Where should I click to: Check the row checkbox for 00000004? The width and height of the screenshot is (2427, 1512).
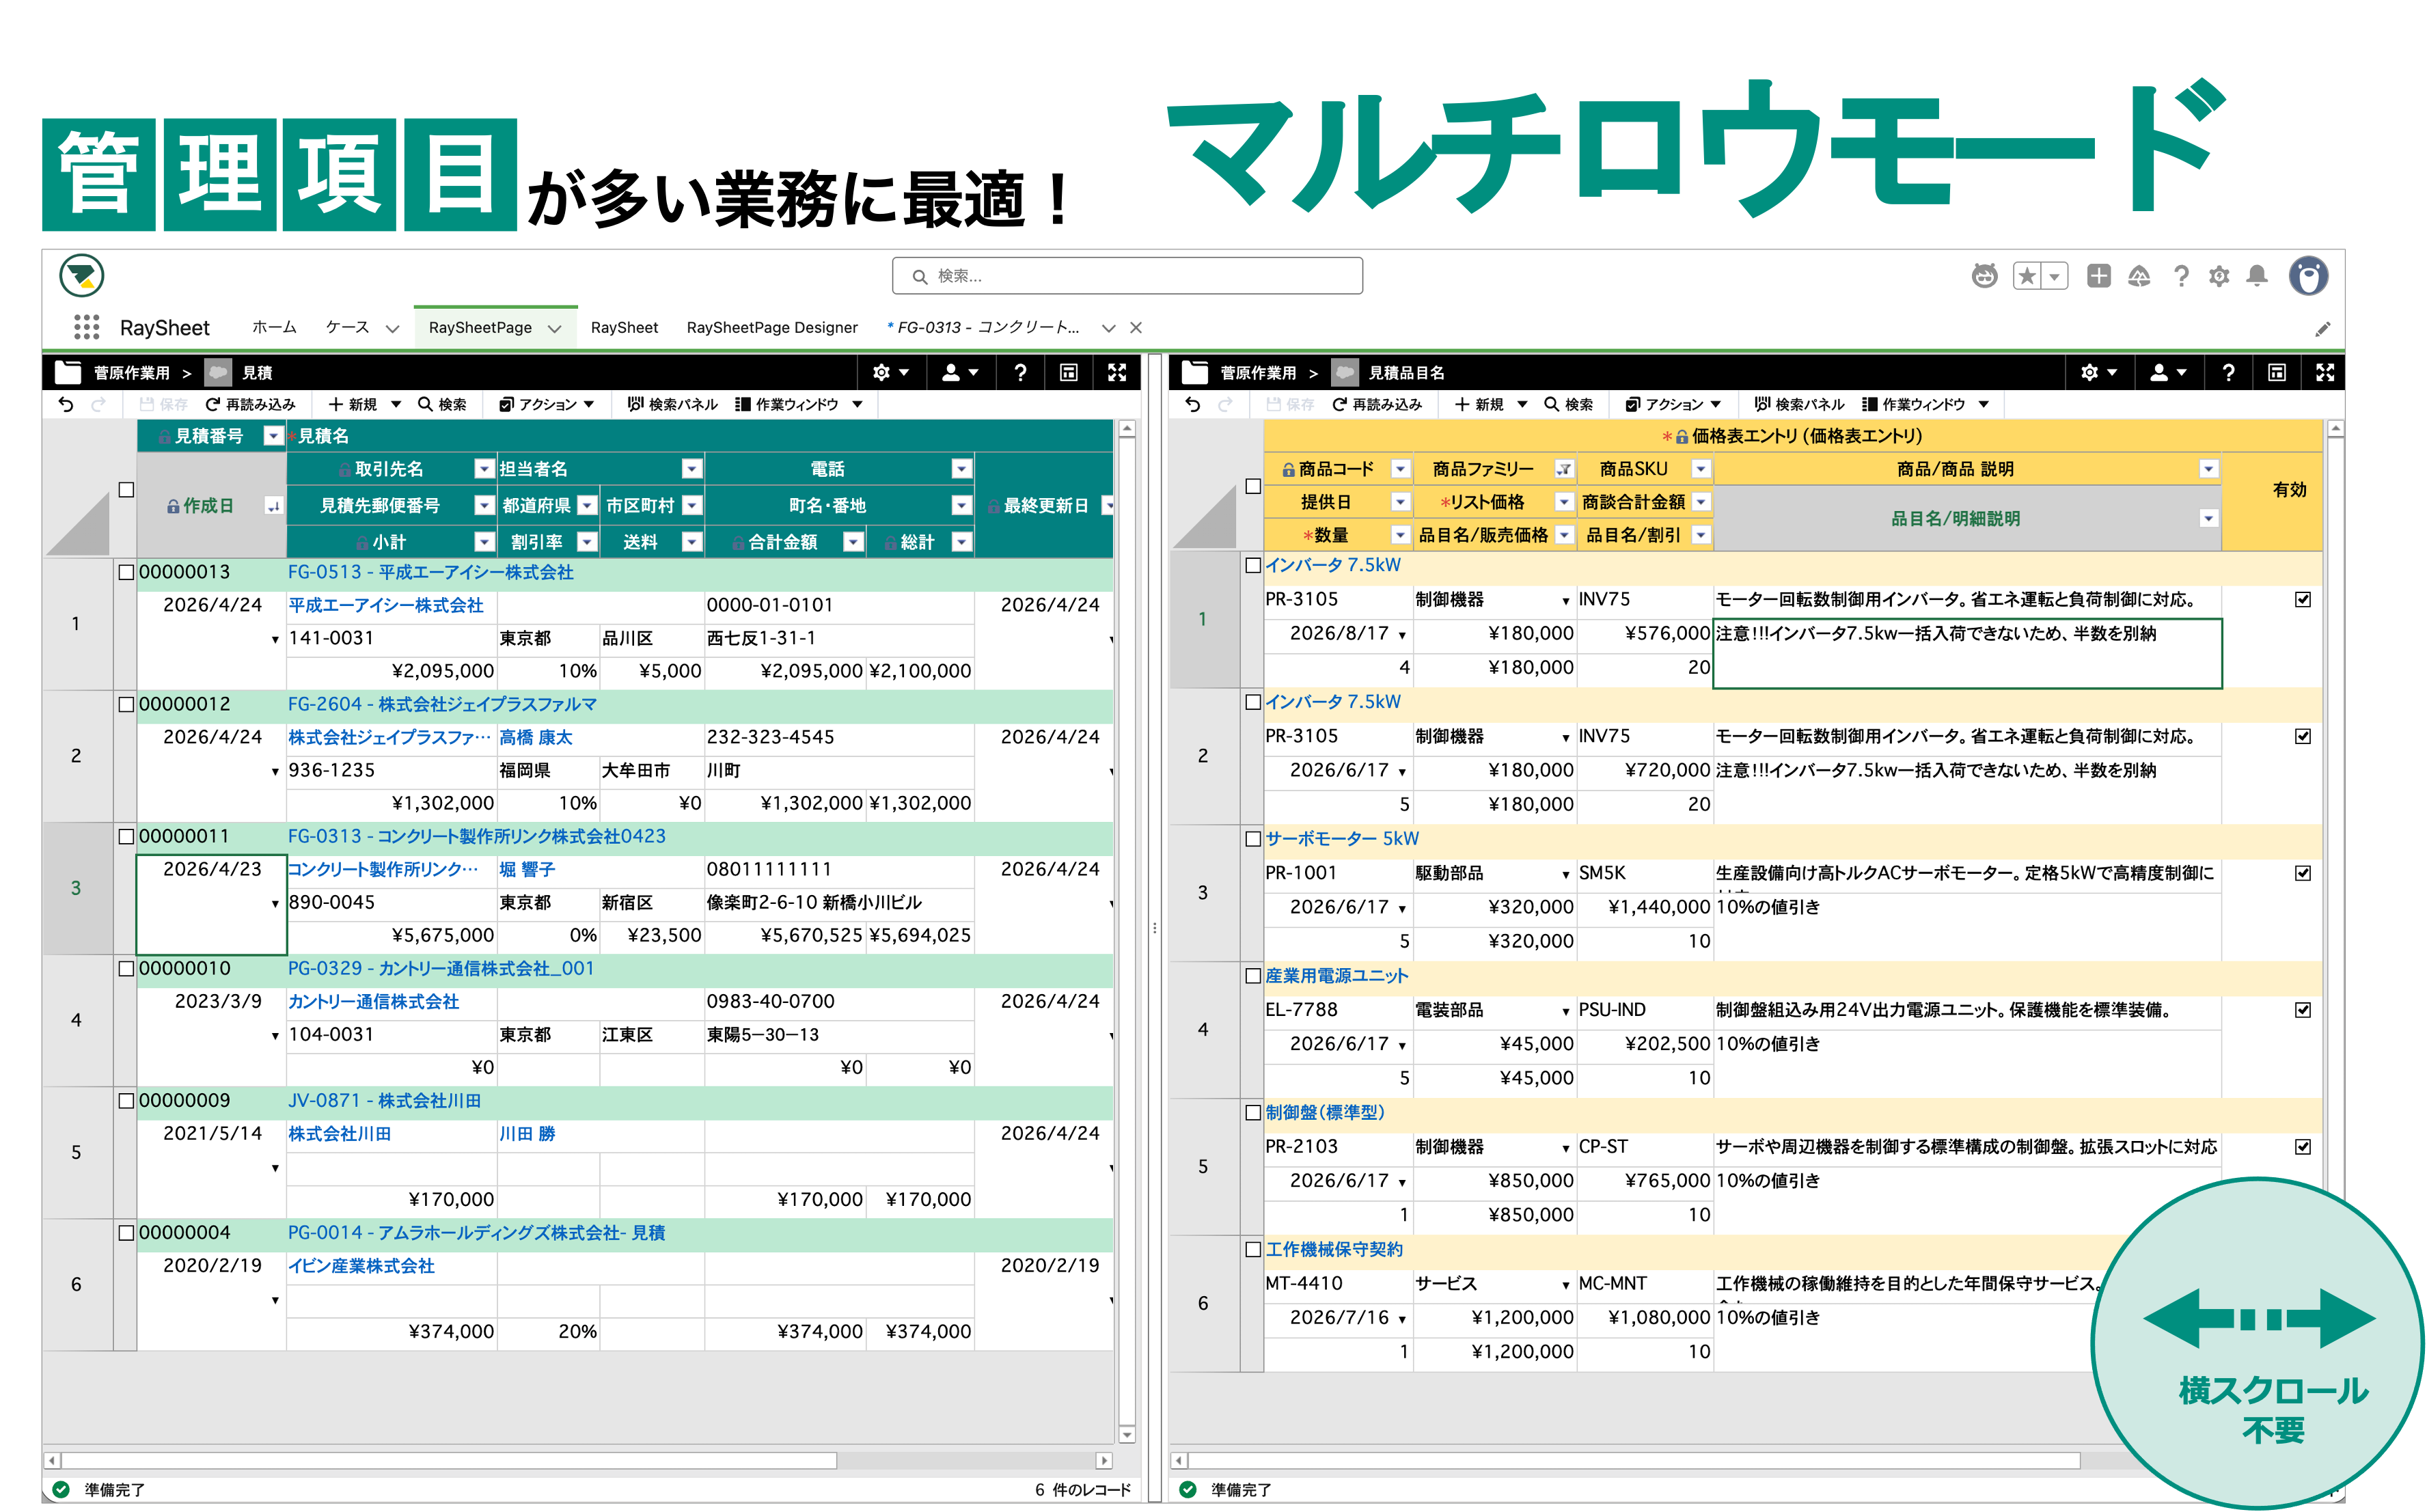point(126,1233)
